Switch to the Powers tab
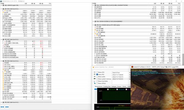 [x=119, y=86]
